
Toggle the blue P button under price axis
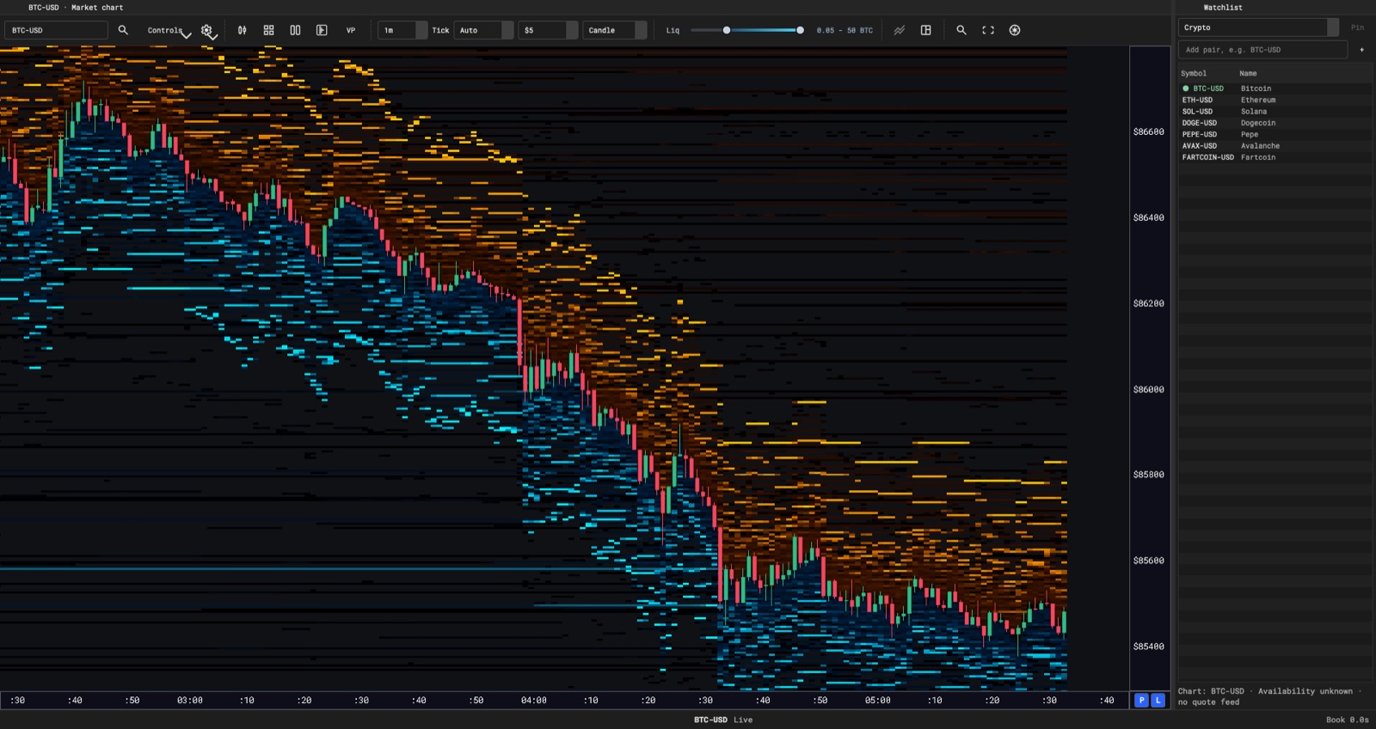point(1142,701)
